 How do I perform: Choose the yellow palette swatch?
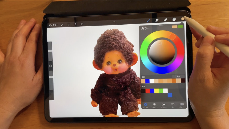click(157, 91)
